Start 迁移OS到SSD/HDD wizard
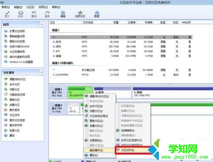 (19, 47)
